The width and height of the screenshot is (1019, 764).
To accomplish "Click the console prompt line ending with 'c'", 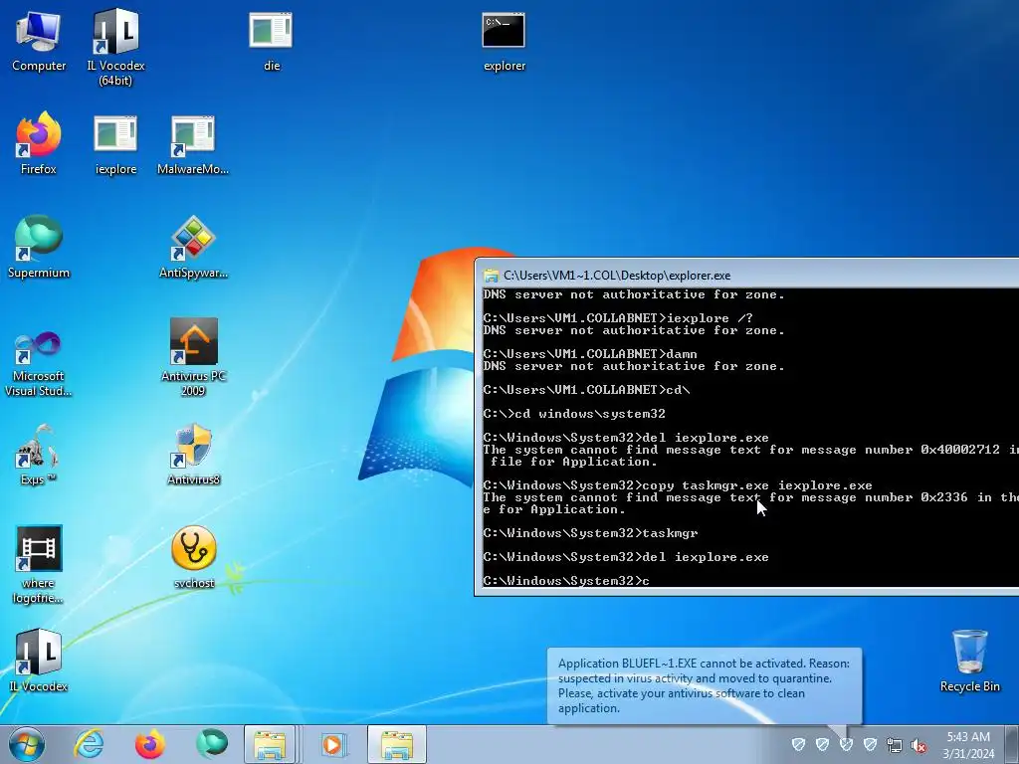I will pos(566,581).
